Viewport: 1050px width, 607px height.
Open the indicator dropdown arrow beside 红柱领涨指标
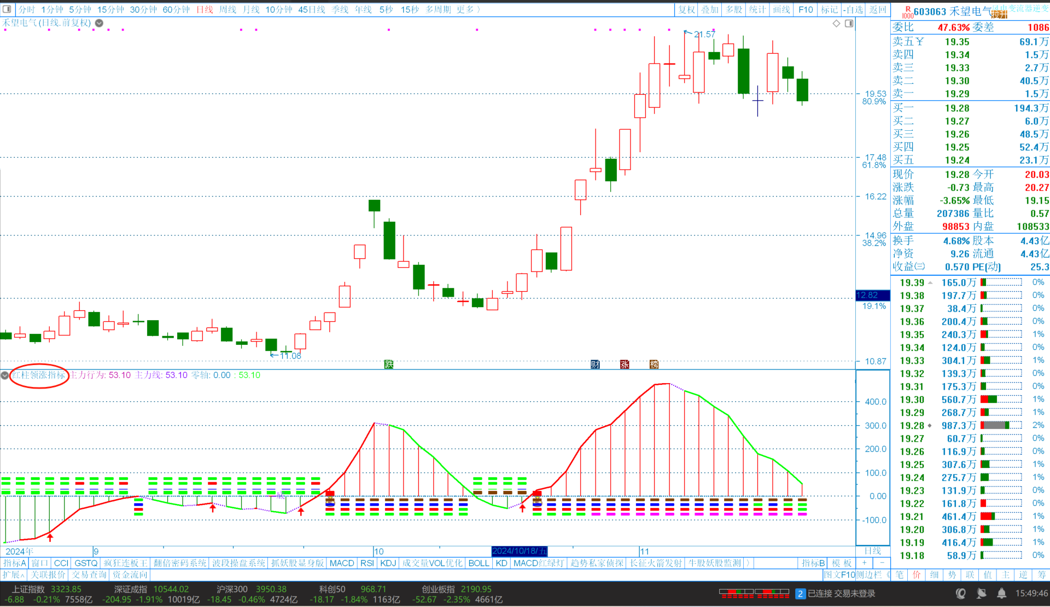point(5,375)
